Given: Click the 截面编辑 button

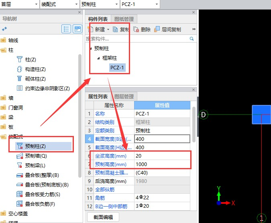Looking at the screenshot, I should pos(103,217).
